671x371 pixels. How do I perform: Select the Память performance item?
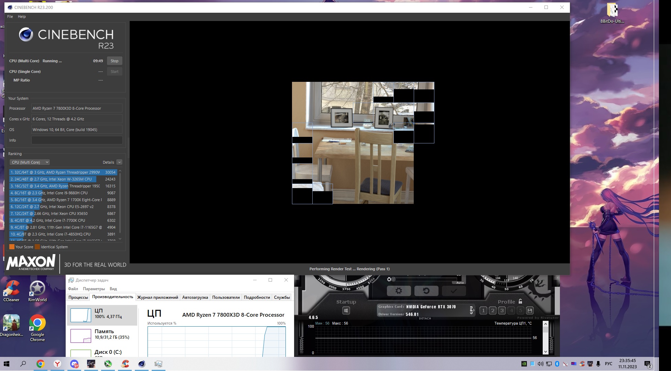[102, 336]
